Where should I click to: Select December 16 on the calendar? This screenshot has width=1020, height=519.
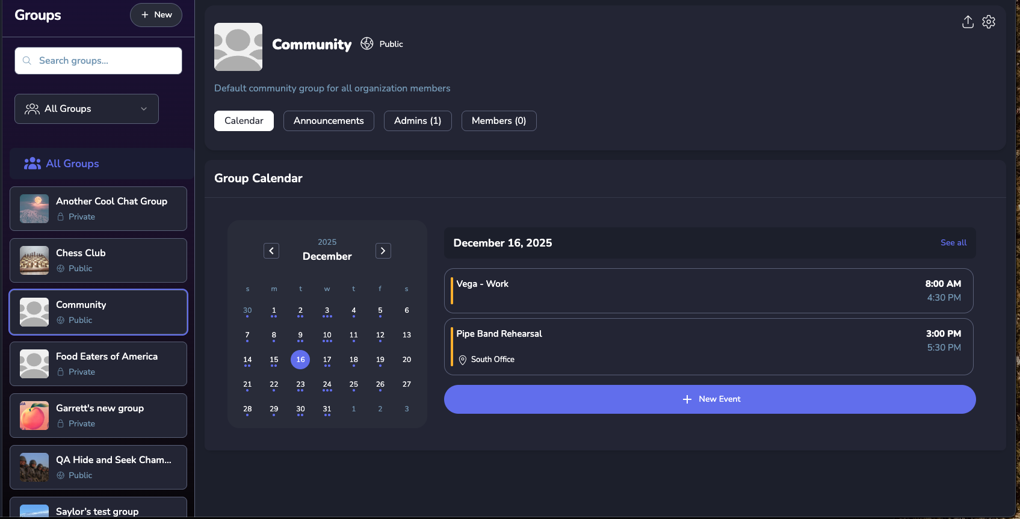(300, 360)
